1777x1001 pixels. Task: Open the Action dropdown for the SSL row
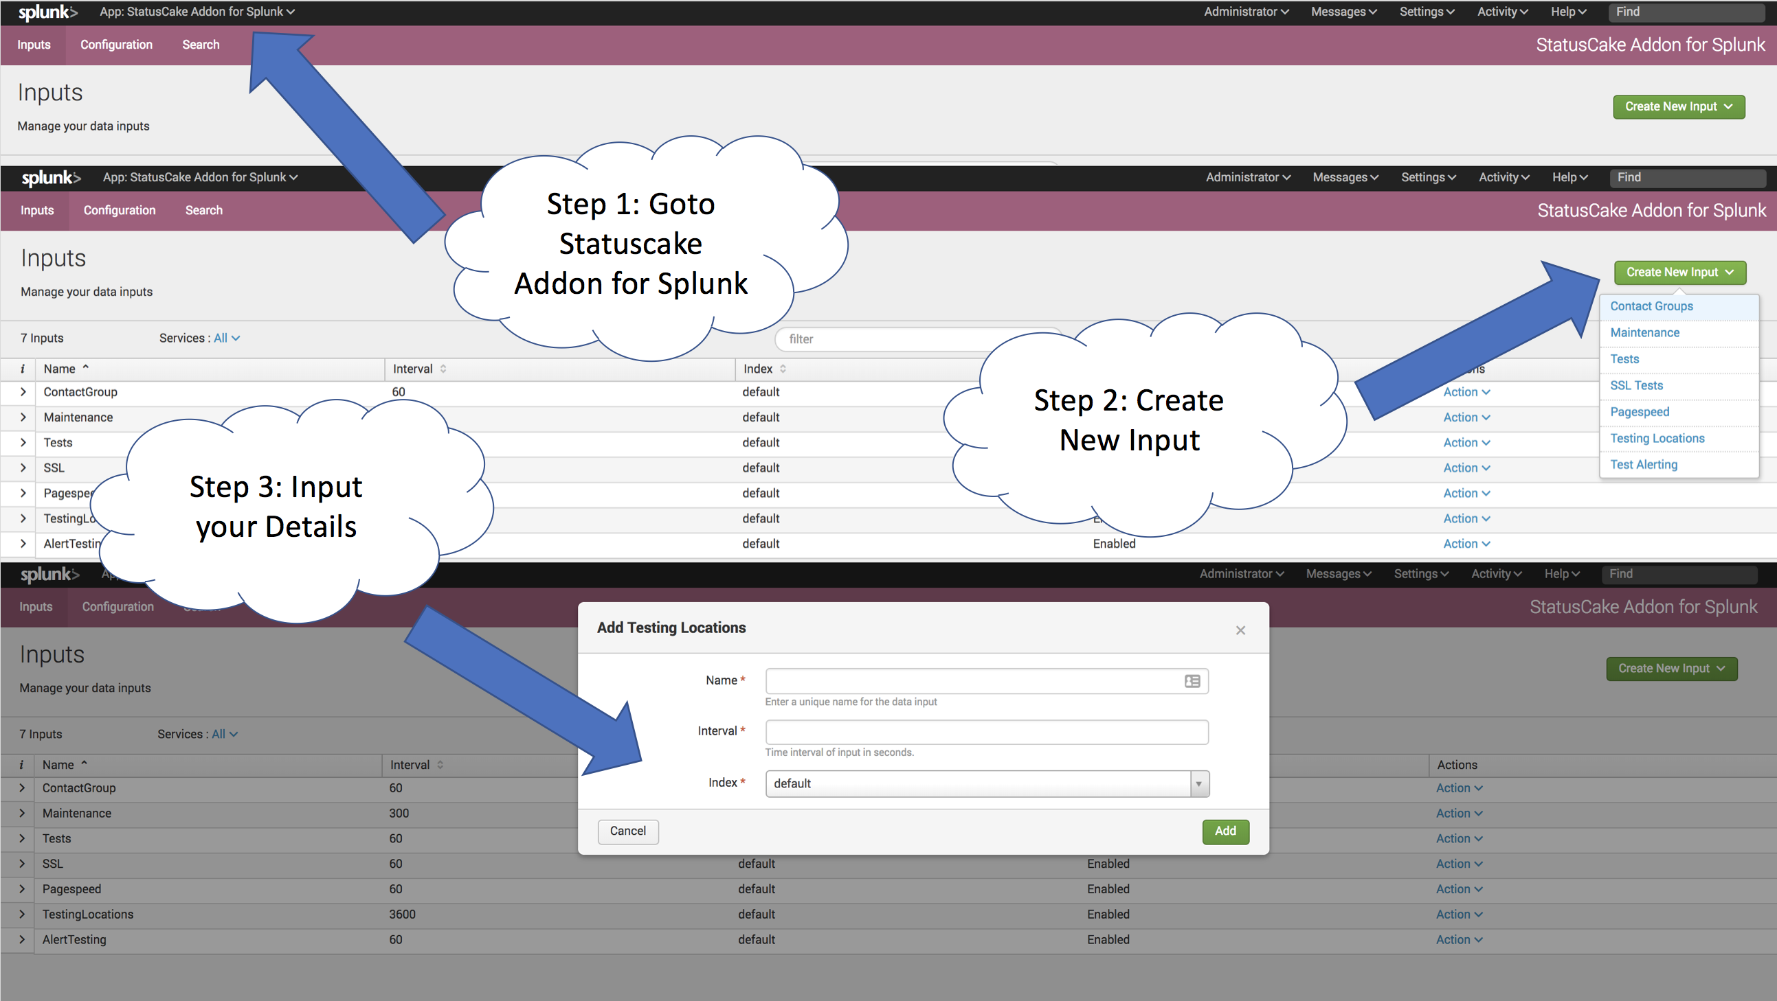(x=1465, y=468)
